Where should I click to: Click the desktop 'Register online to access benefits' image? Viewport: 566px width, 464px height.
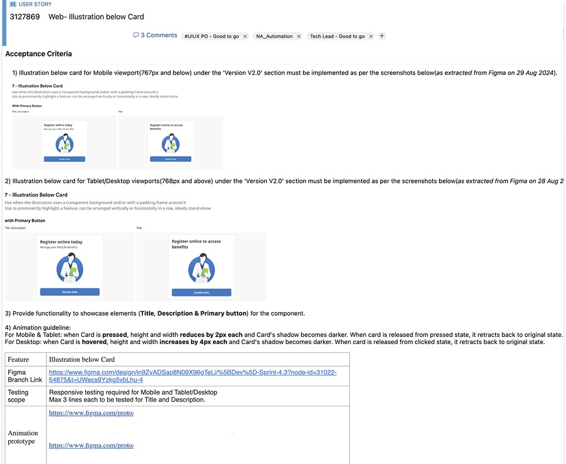[201, 267]
